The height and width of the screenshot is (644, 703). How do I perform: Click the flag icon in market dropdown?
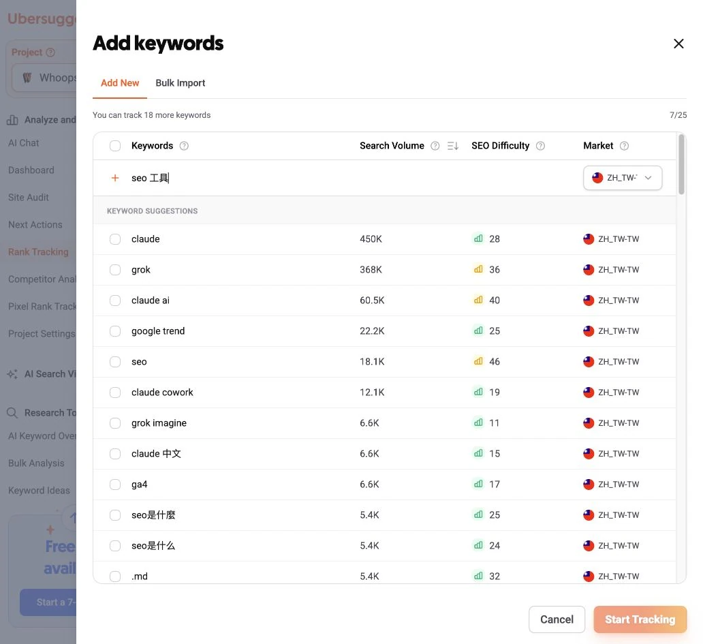click(x=597, y=178)
